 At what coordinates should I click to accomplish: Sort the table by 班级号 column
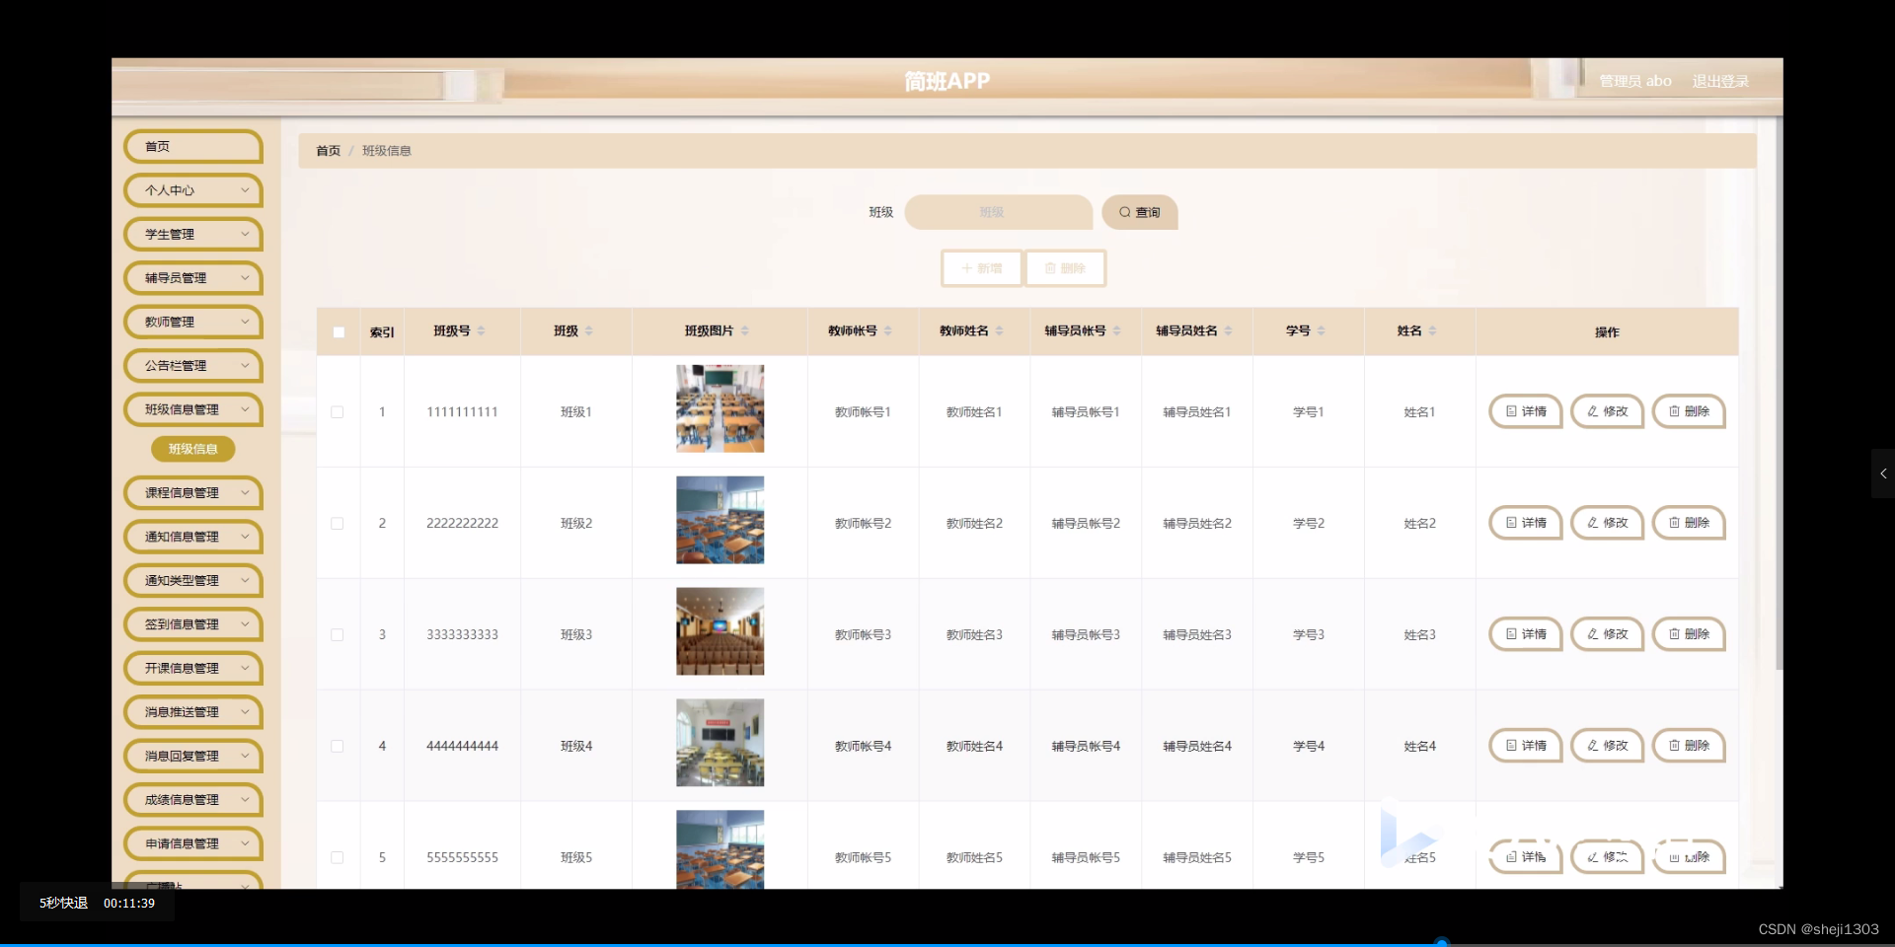click(484, 331)
